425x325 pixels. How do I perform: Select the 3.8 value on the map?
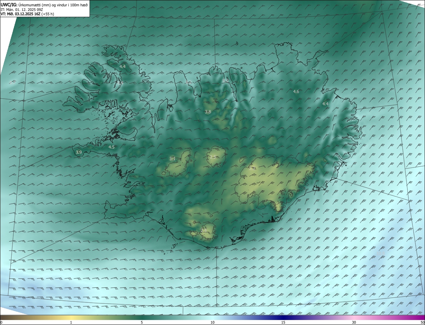[x=208, y=112]
